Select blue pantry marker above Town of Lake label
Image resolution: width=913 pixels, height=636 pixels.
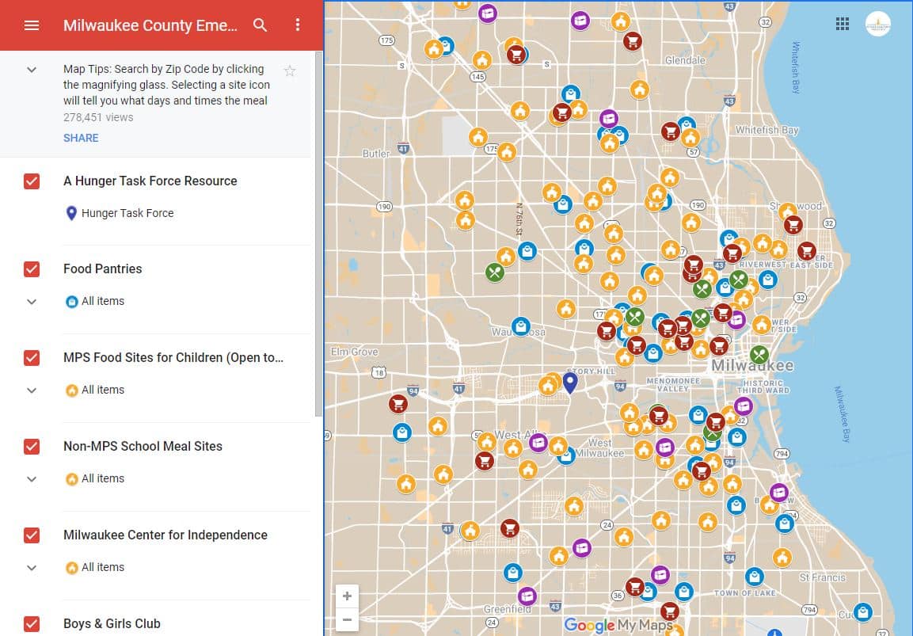tap(755, 577)
